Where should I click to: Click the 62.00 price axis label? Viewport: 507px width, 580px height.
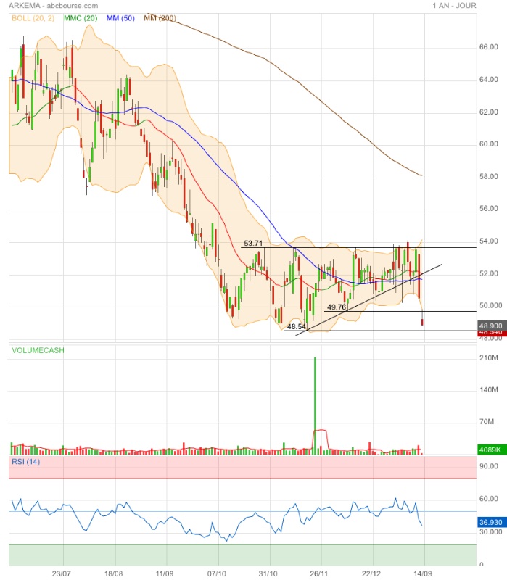tap(488, 112)
